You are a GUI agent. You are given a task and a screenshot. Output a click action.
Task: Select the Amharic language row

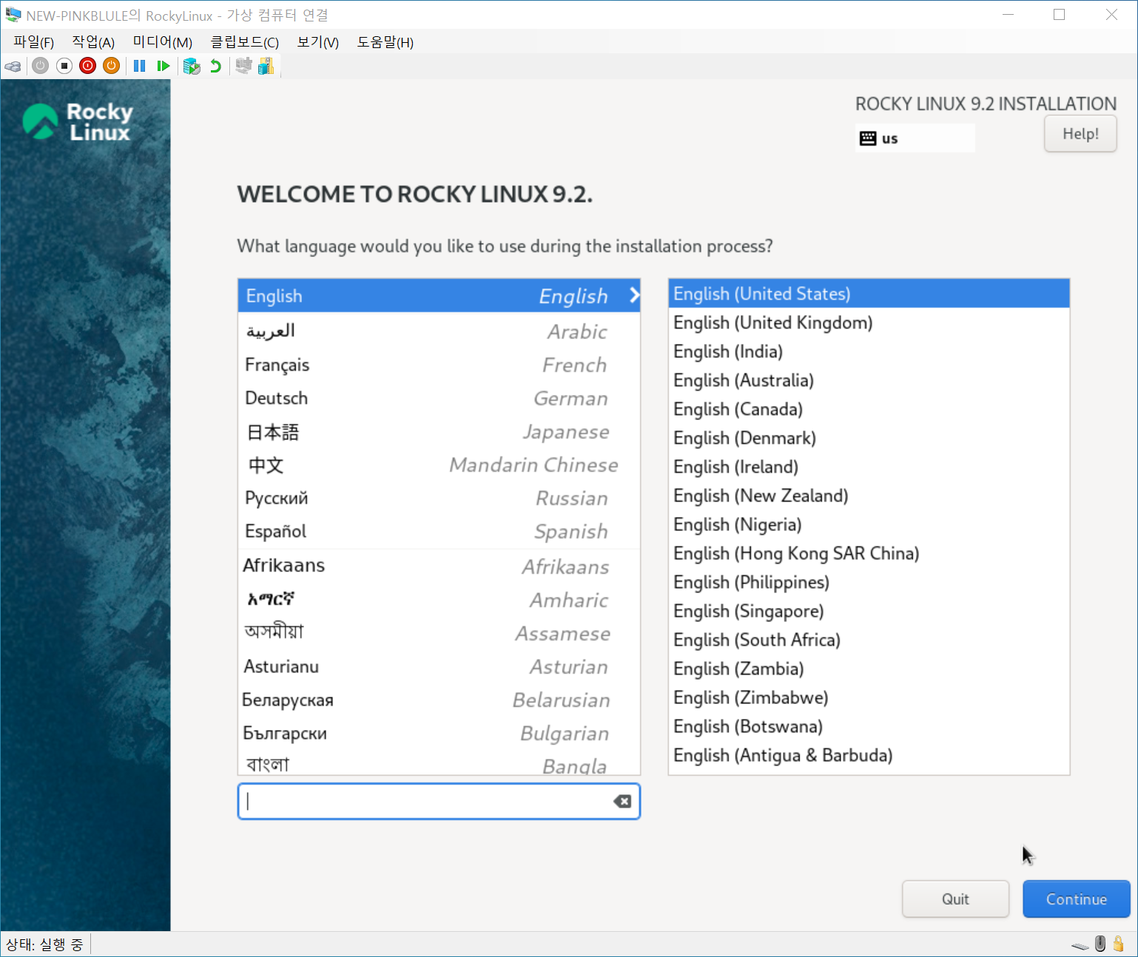tap(439, 599)
